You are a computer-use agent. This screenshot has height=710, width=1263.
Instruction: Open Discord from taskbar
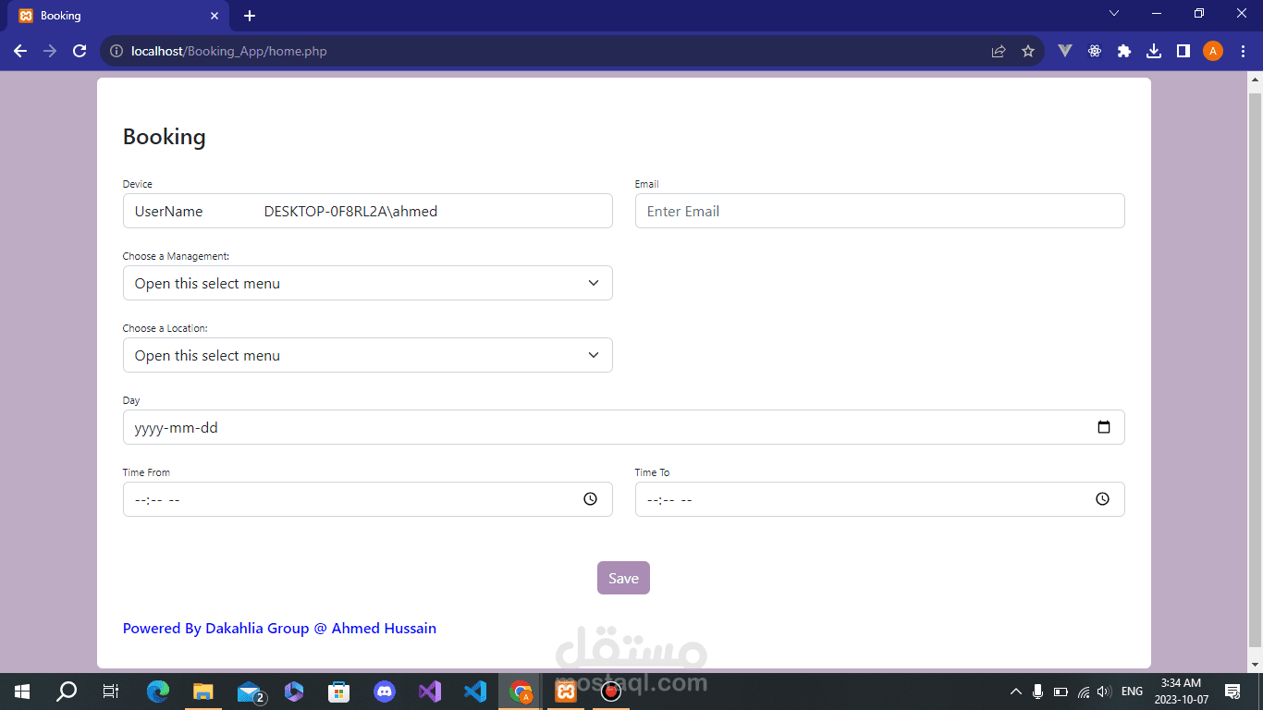[x=385, y=692]
